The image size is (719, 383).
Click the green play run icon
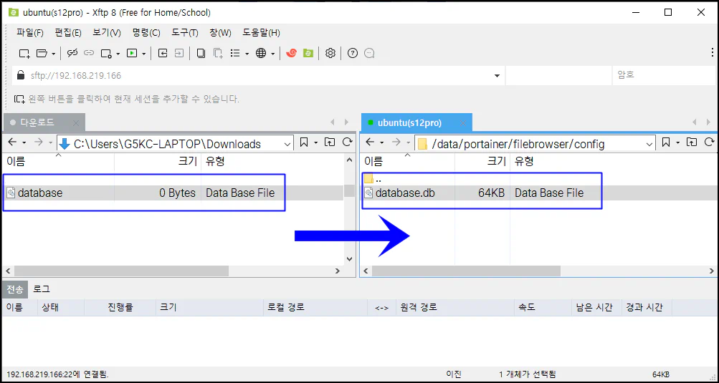pyautogui.click(x=132, y=54)
